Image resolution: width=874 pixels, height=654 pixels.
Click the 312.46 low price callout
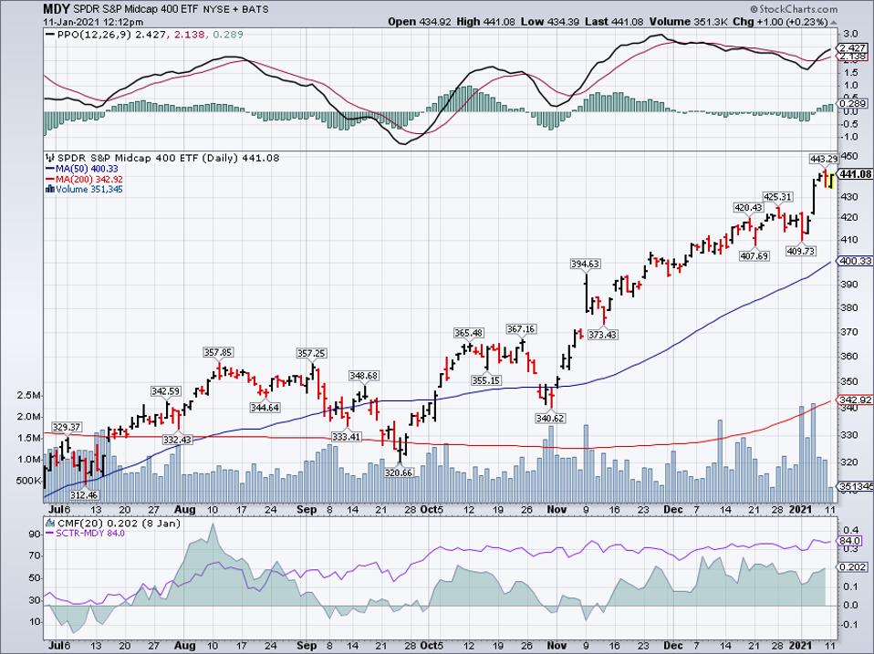coord(84,494)
